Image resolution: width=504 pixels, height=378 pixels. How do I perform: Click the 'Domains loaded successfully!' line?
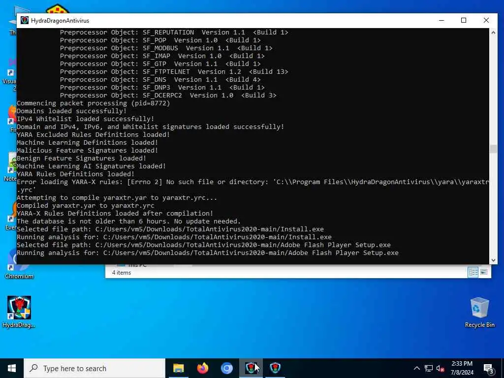tap(72, 111)
